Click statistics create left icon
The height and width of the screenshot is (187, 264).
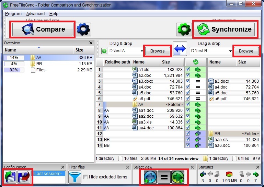pos(203,174)
